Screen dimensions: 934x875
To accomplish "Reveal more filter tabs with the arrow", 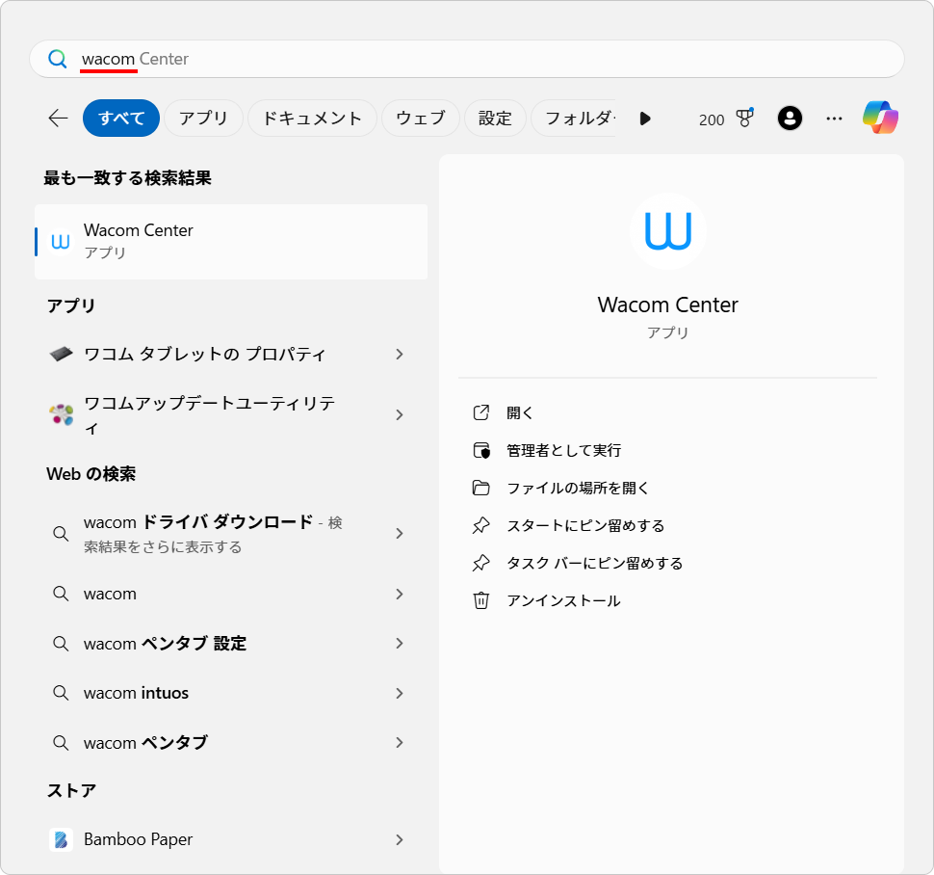I will coord(645,118).
